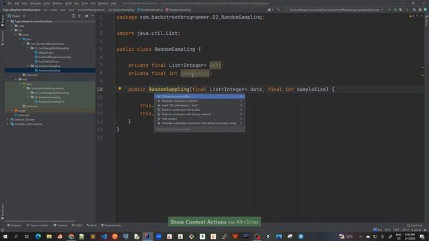Open submenu arrow for Add Javadoc

pyautogui.click(x=241, y=118)
